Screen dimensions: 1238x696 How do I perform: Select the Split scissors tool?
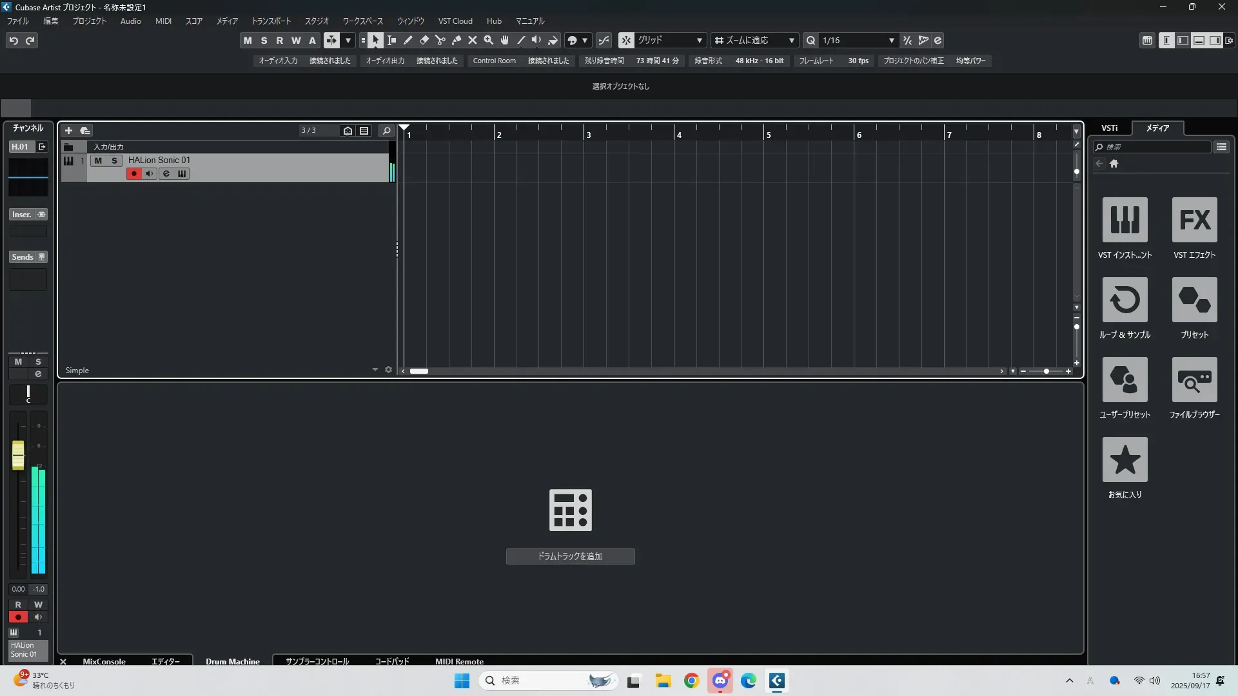click(x=440, y=41)
